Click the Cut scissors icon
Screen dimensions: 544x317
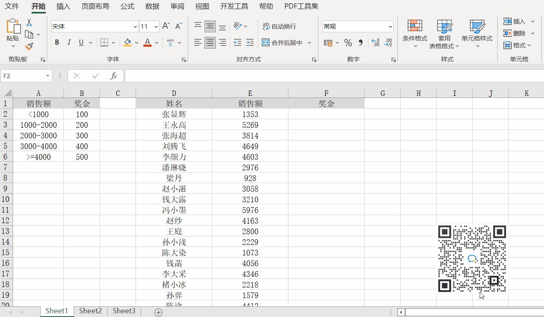29,22
